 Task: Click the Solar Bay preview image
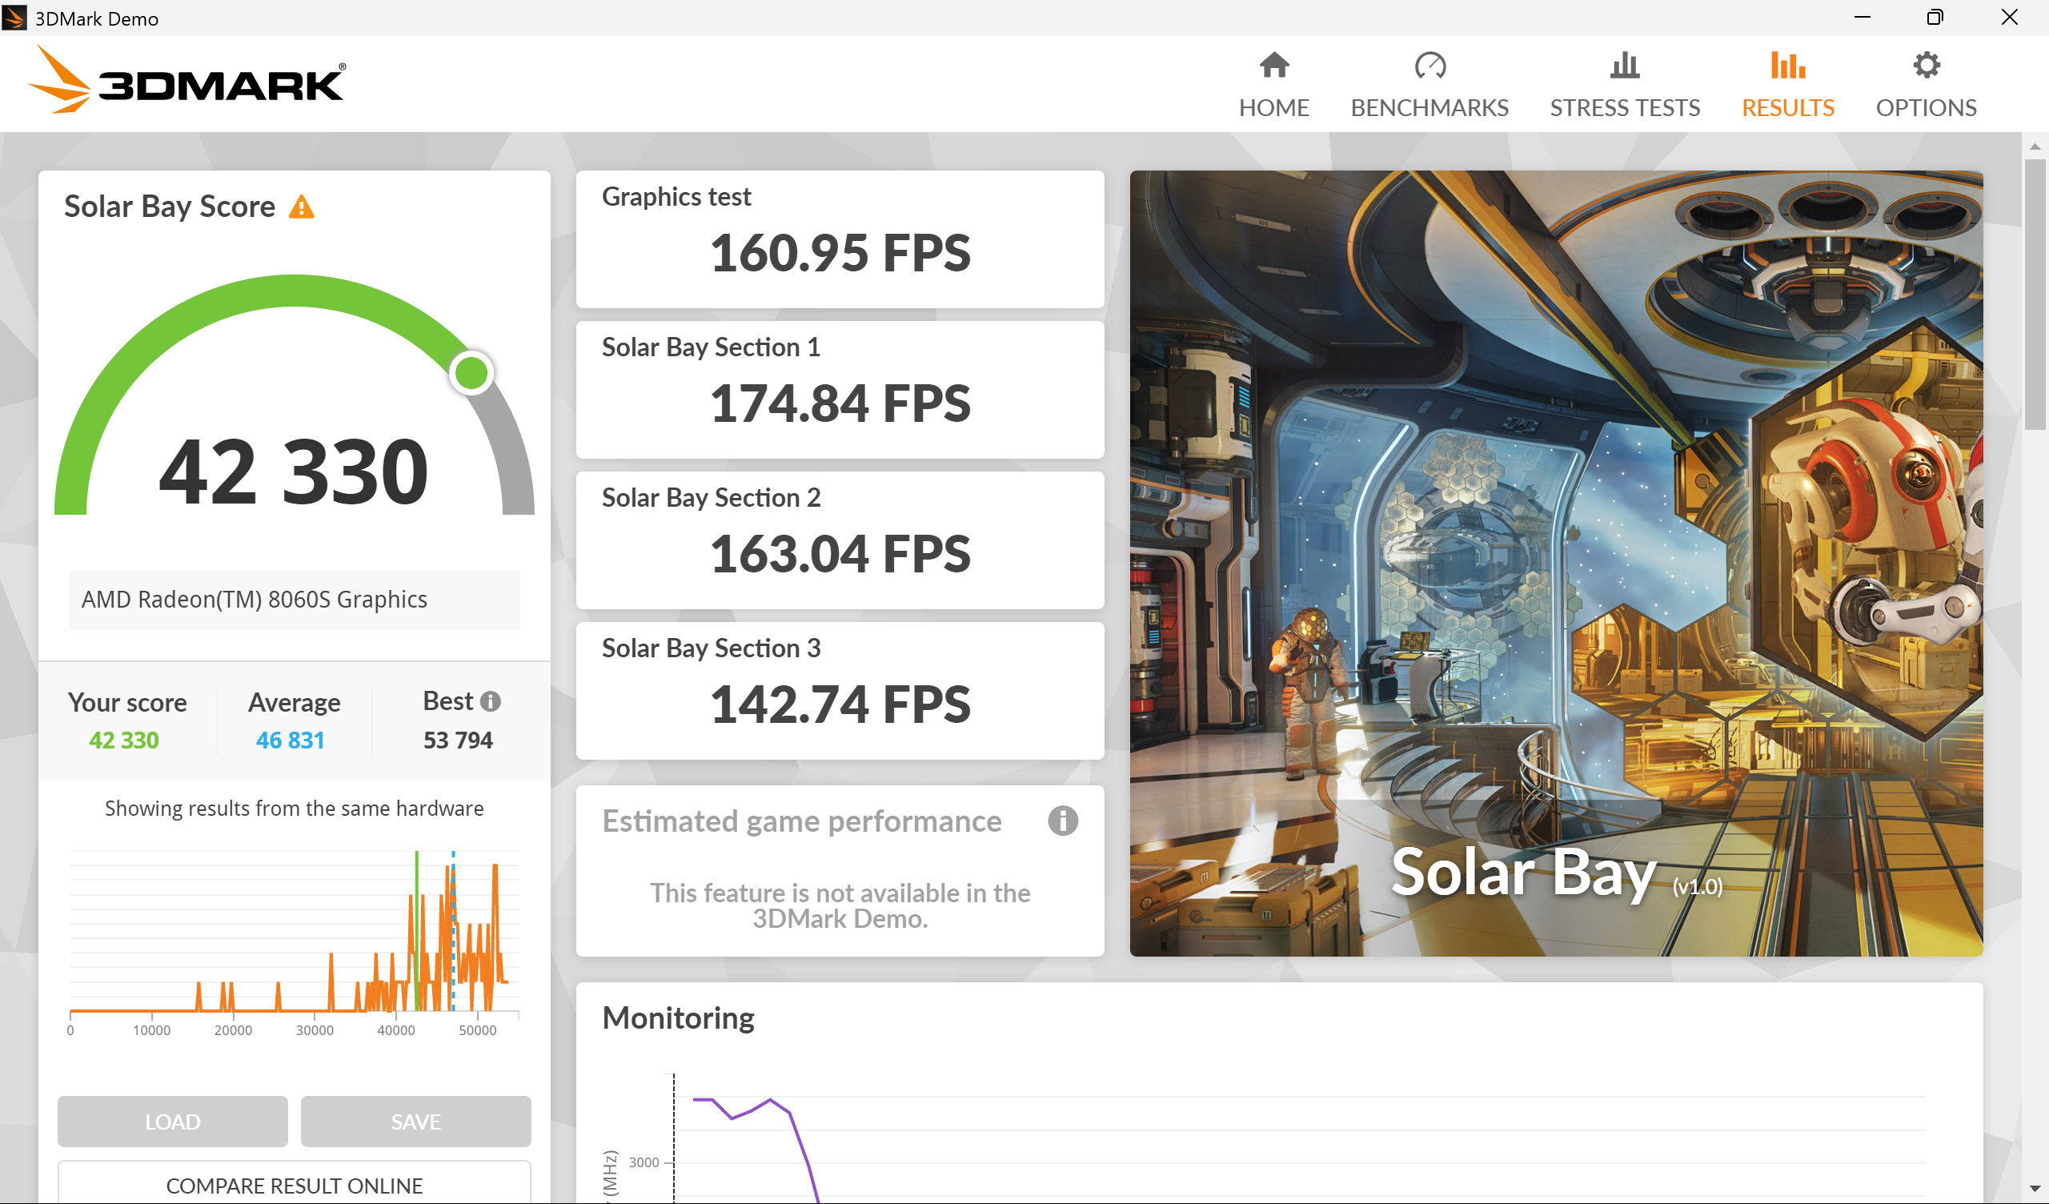1554,561
